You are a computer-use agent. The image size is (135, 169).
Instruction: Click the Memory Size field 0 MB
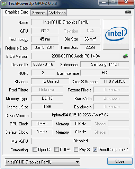click(47, 107)
